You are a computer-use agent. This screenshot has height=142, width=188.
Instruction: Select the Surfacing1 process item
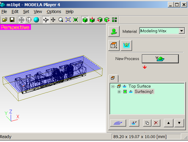pos(144,92)
